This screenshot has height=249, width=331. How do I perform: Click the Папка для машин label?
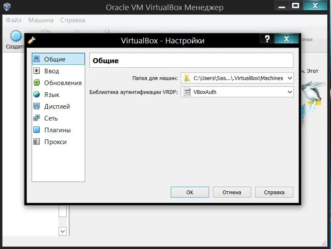tap(155, 78)
